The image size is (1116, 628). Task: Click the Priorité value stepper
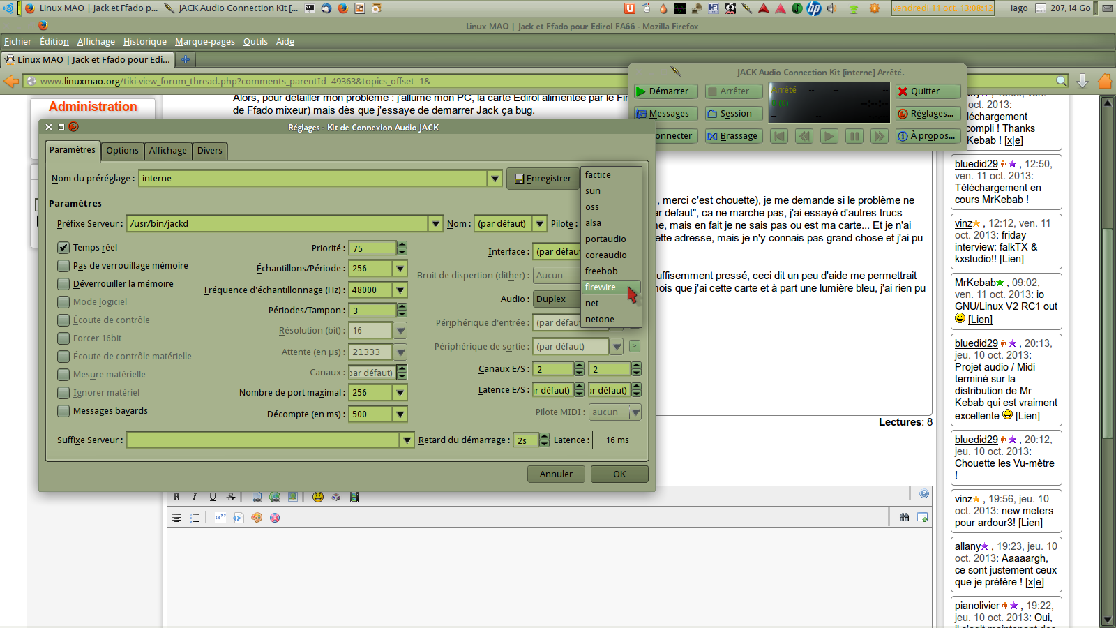402,248
